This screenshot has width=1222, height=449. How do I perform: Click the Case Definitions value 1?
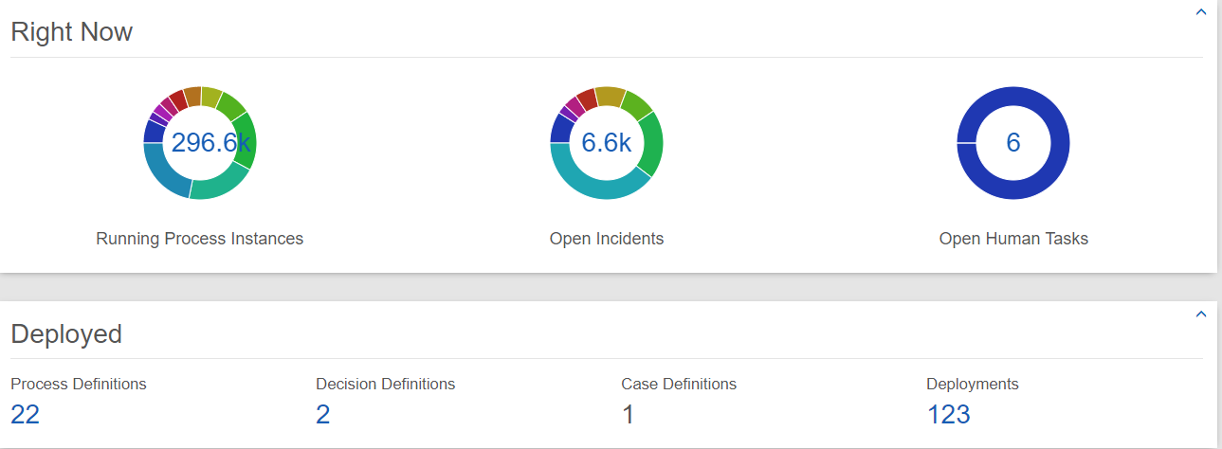pos(628,414)
